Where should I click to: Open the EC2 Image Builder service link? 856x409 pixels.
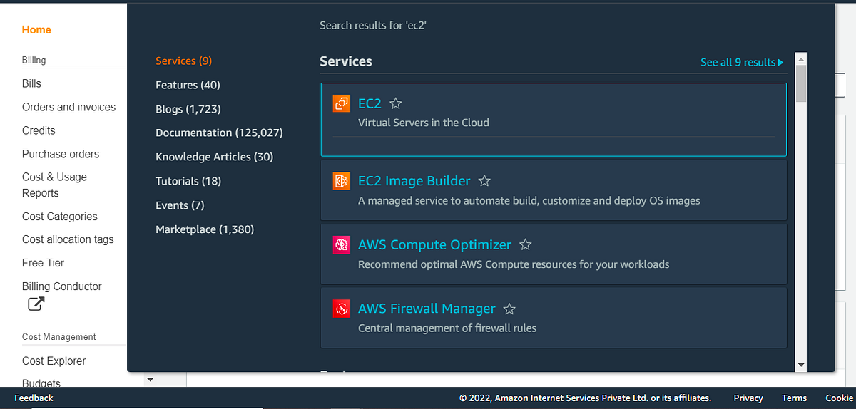click(414, 181)
